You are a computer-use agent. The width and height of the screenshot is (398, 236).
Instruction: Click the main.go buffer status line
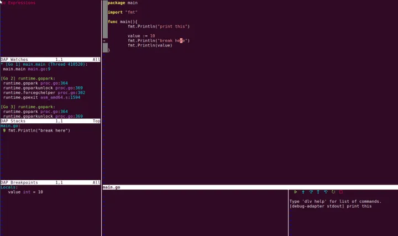[x=250, y=187]
